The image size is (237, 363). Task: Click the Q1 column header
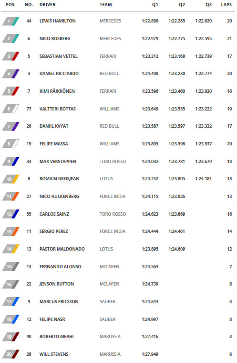[155, 5]
